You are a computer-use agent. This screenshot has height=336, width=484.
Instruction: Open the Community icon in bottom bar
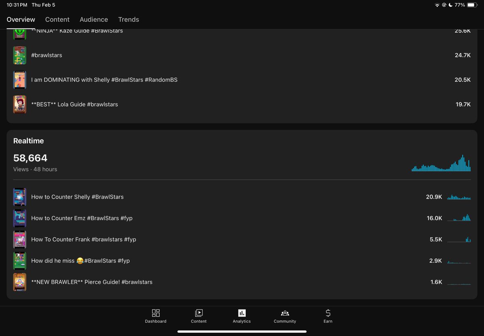[285, 313]
